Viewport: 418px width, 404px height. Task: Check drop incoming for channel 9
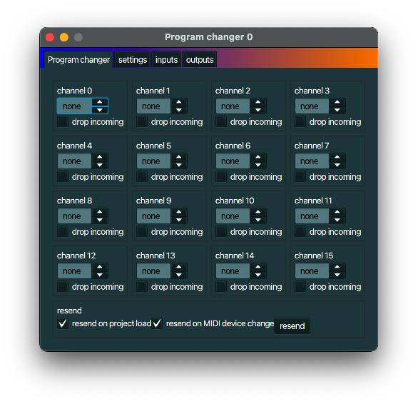[142, 231]
